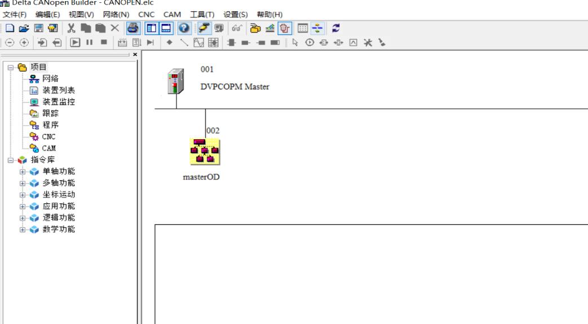Viewport: 588px width, 324px height.
Task: Click the online connection plug icon
Action: [205, 28]
